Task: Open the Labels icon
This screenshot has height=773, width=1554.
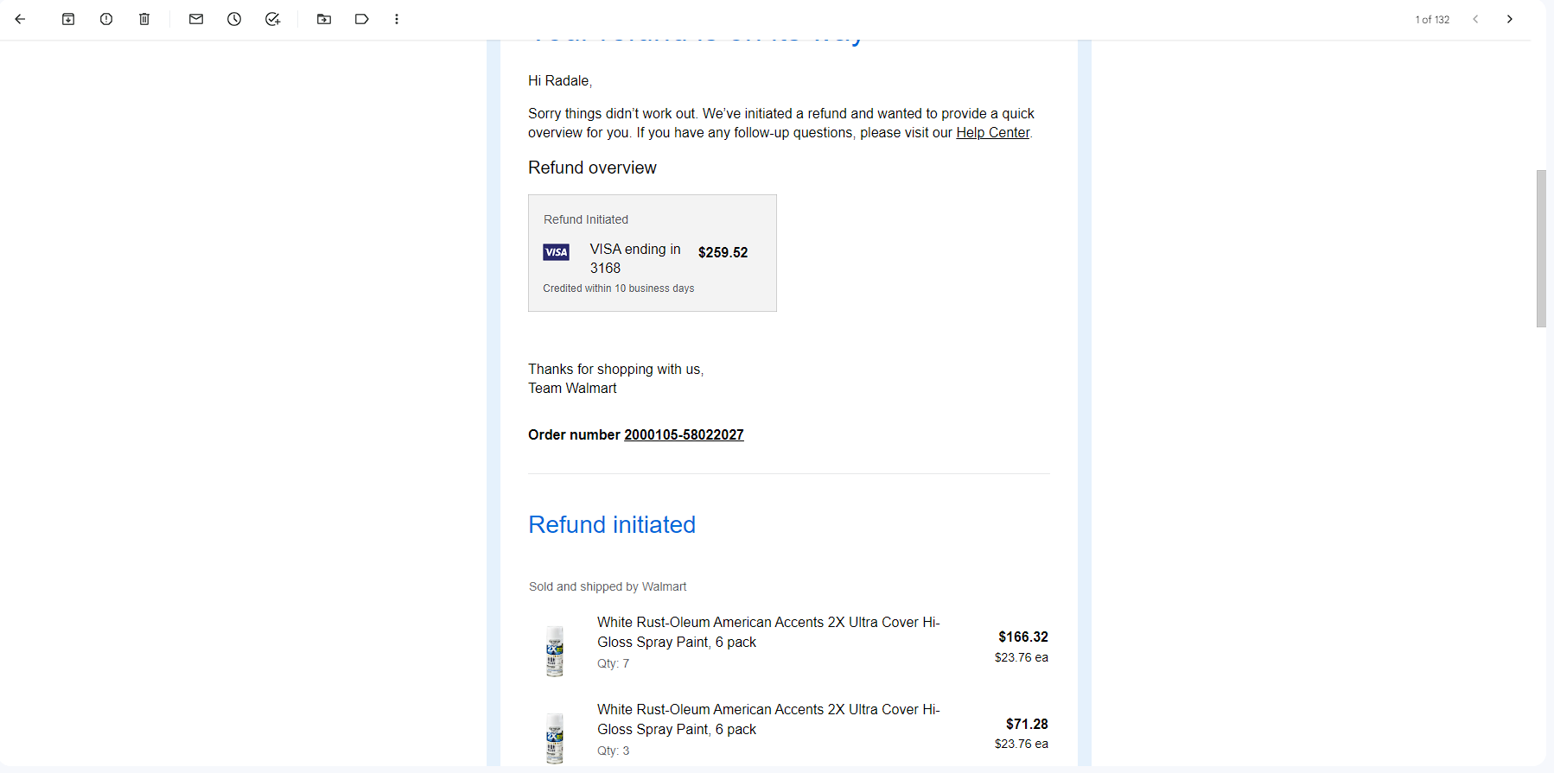Action: [362, 19]
